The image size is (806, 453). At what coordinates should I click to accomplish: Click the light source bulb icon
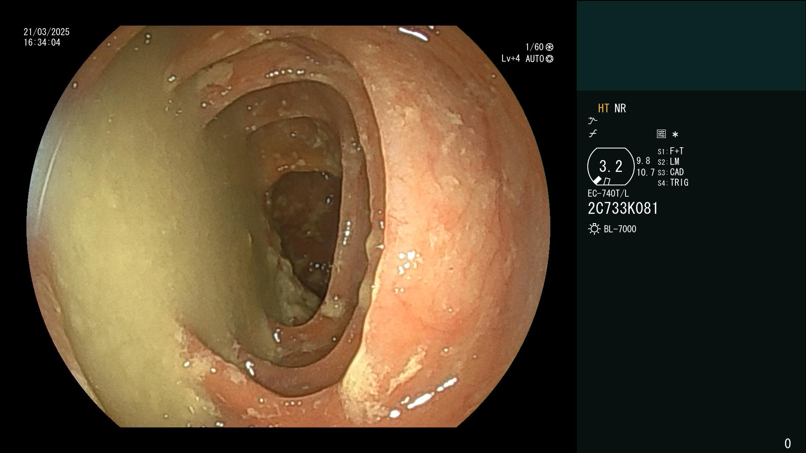(x=594, y=229)
